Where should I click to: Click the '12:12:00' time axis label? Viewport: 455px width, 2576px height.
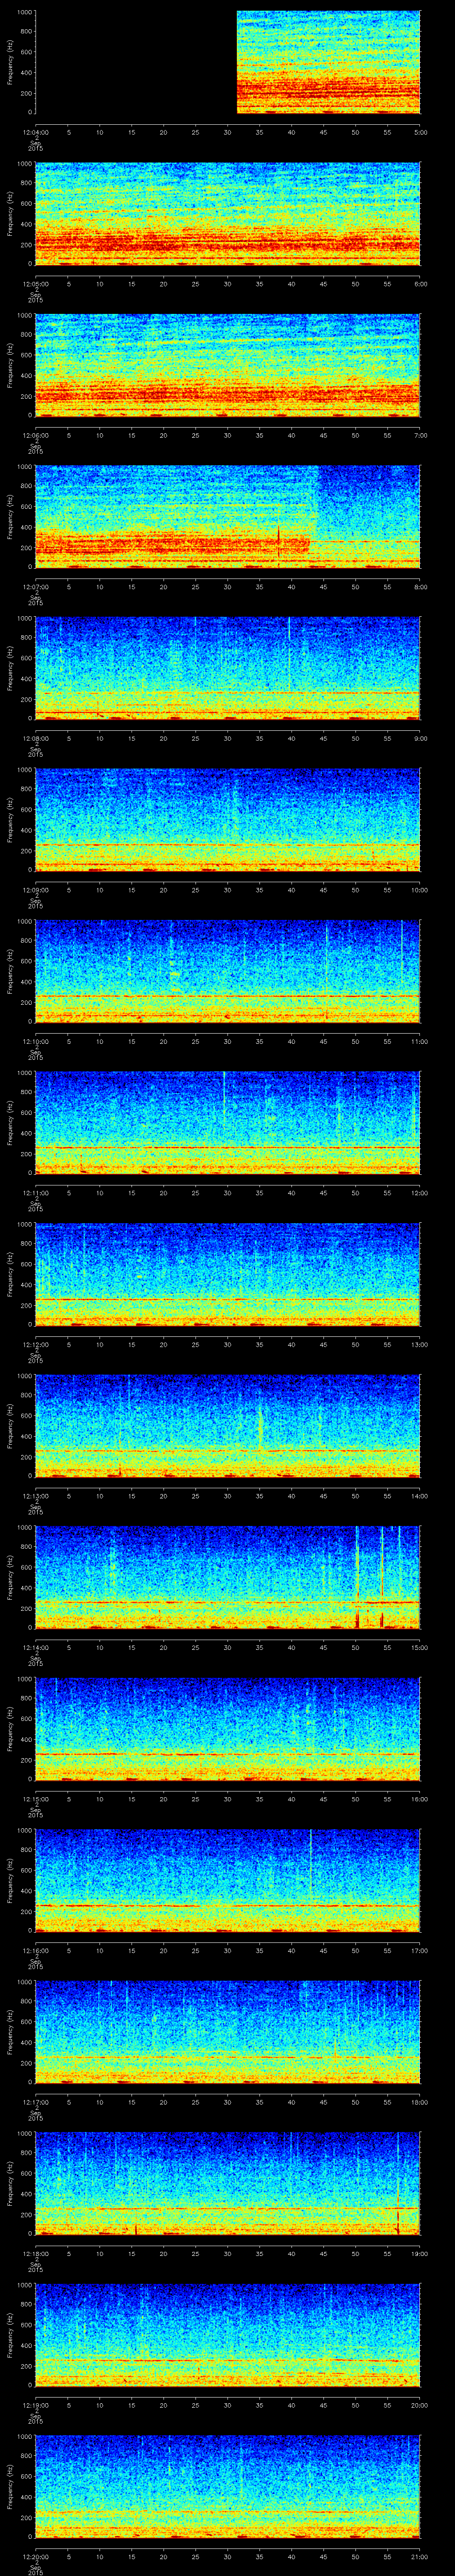36,1344
